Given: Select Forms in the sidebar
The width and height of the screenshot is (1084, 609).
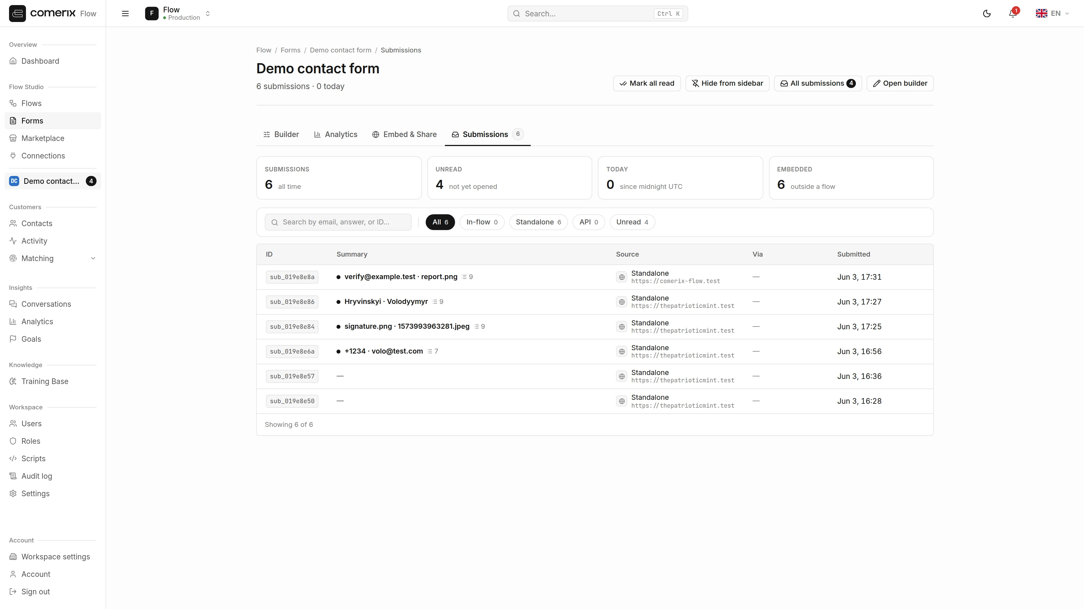Looking at the screenshot, I should tap(53, 121).
